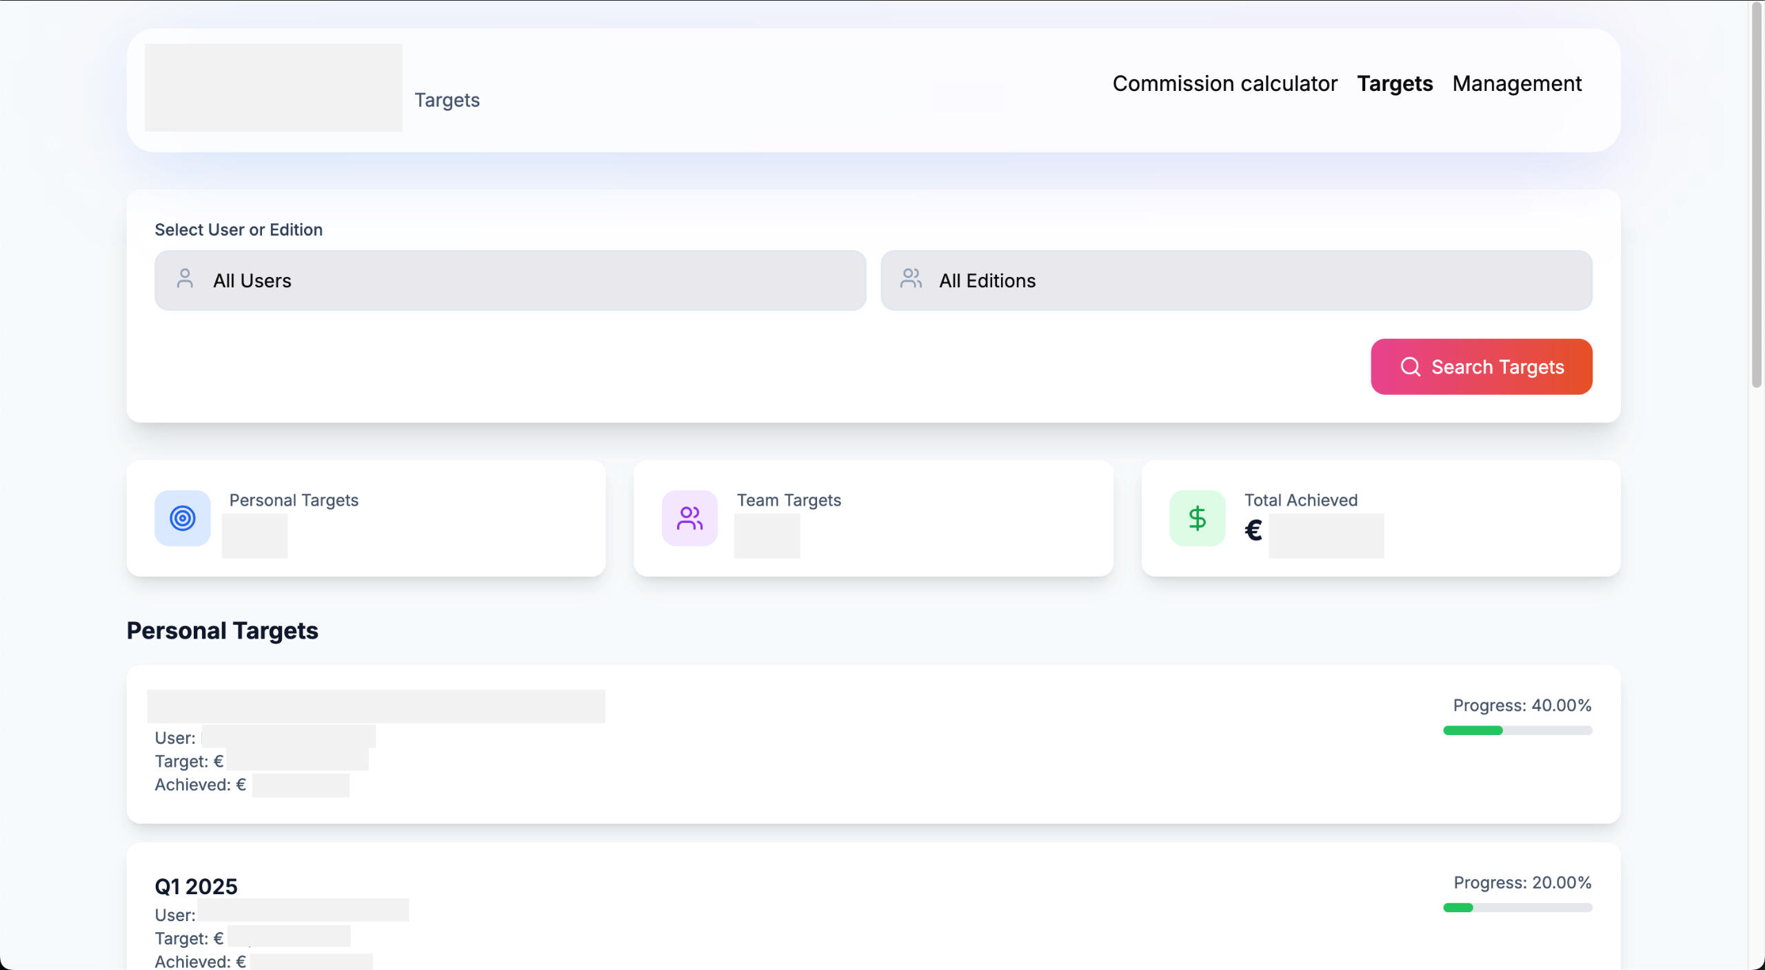
Task: Click the 40.00% progress bar
Action: [1517, 730]
